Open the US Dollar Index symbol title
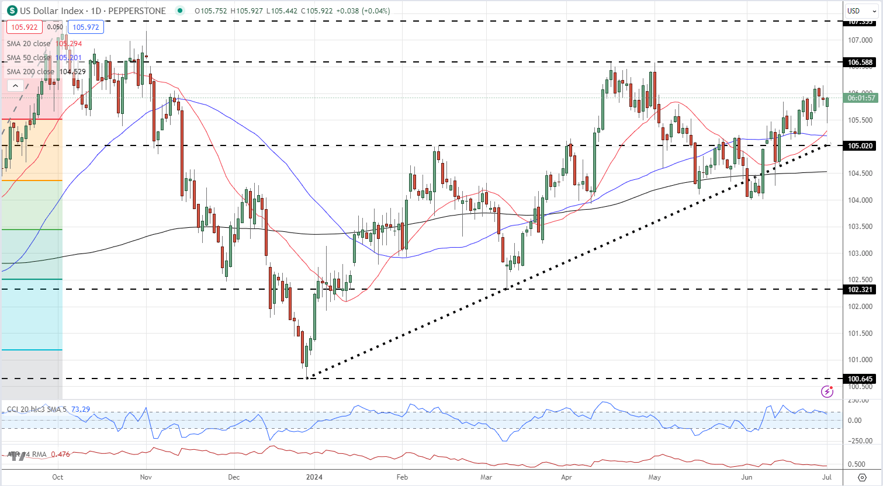The height and width of the screenshot is (486, 883). coord(93,11)
